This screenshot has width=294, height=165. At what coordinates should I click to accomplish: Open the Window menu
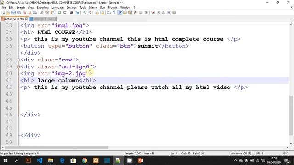point(125,7)
